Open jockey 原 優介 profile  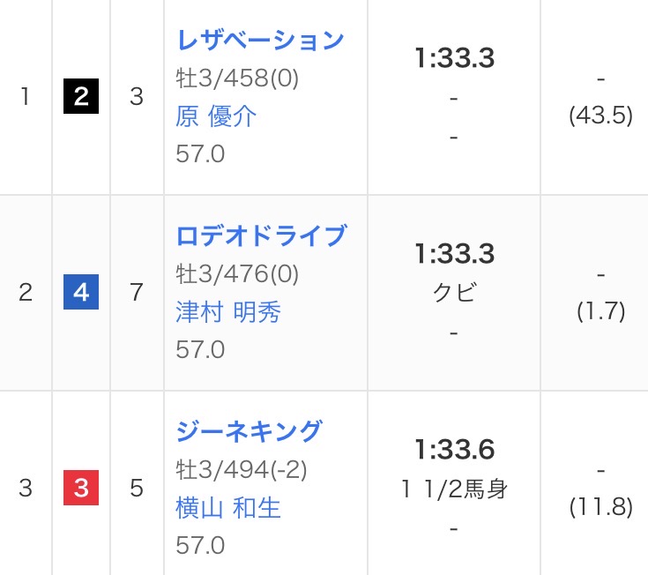point(216,116)
